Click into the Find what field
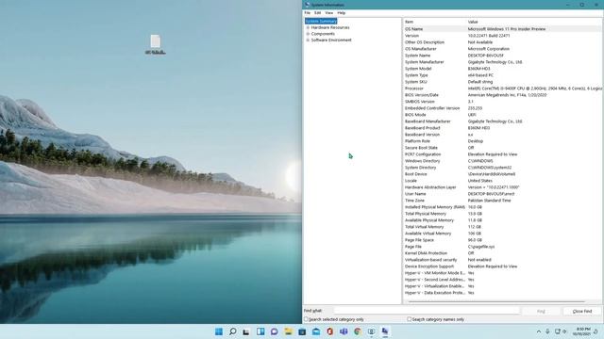Image resolution: width=604 pixels, height=339 pixels. tap(427, 311)
